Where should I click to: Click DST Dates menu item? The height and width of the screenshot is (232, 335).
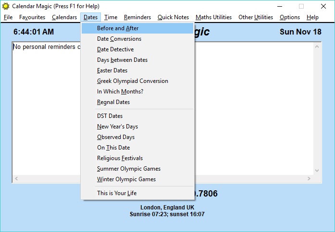[x=110, y=116]
